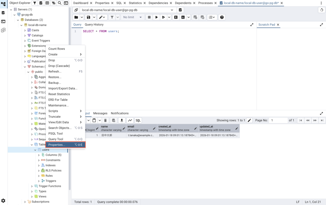326x205 pixels.
Task: Open the connection selector dropdown
Action: [x=172, y=10]
